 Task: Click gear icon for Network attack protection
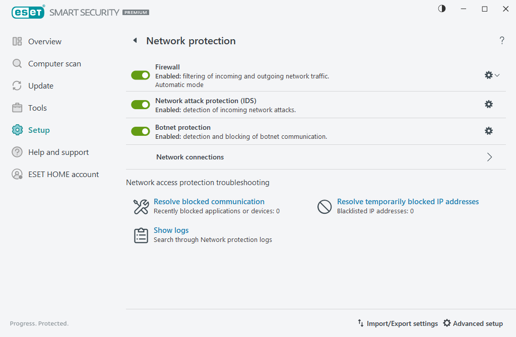pyautogui.click(x=488, y=104)
